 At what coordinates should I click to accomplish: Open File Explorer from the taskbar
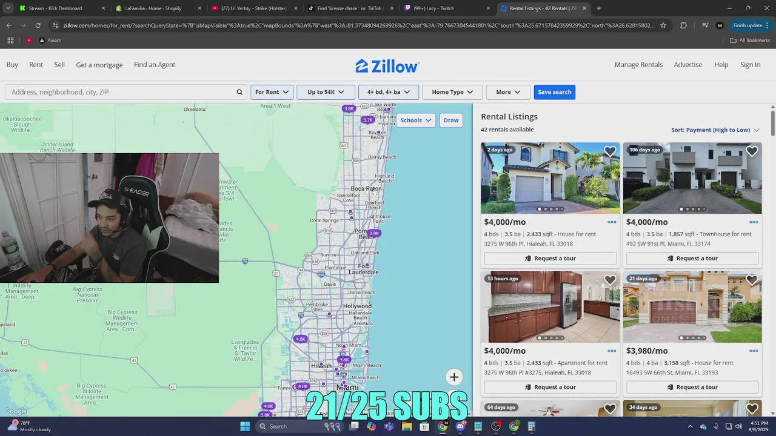[407, 426]
